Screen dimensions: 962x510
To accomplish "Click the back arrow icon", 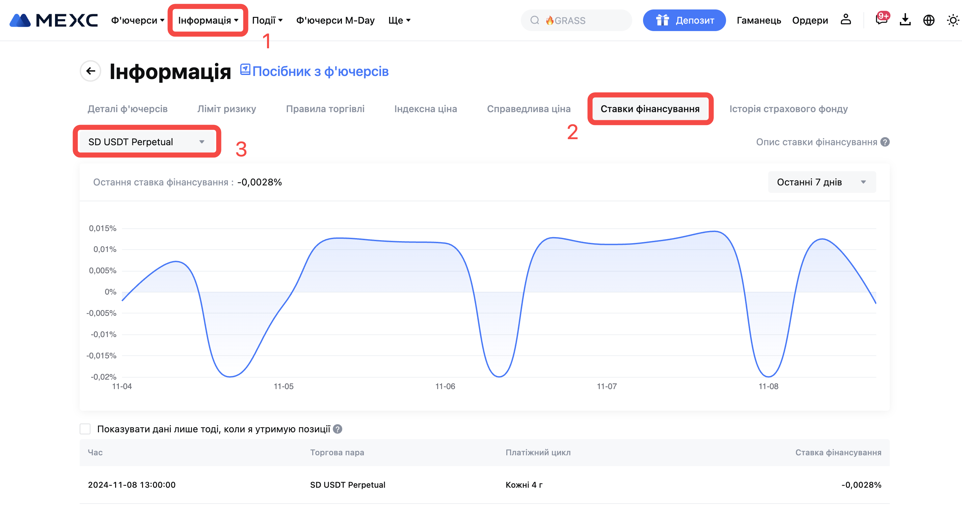I will [x=90, y=71].
